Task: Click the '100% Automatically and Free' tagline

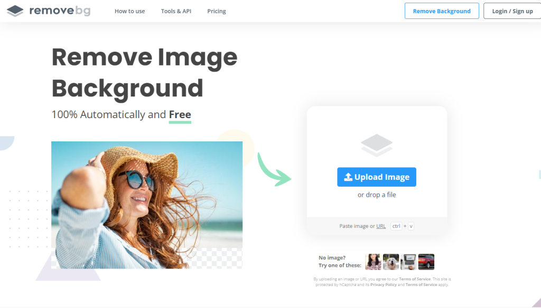Action: [x=121, y=114]
